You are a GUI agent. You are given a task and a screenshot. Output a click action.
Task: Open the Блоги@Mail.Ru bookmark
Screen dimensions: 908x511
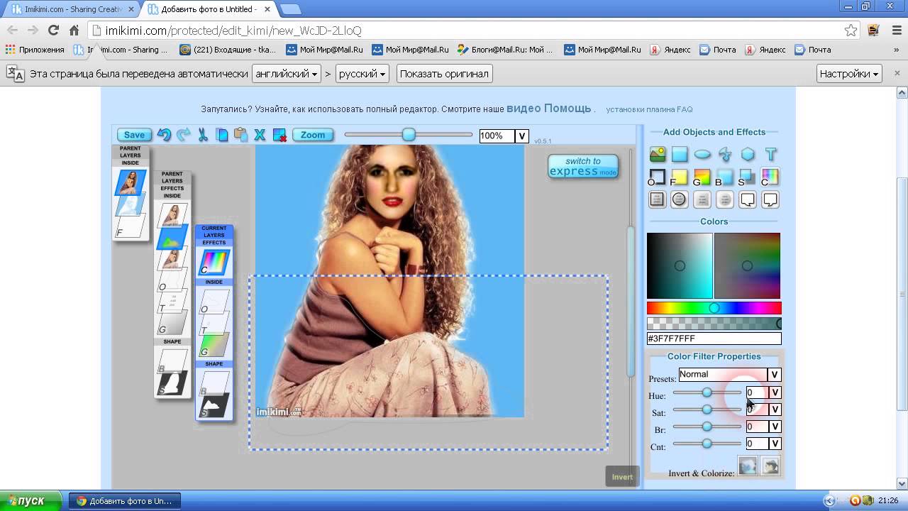click(x=505, y=50)
